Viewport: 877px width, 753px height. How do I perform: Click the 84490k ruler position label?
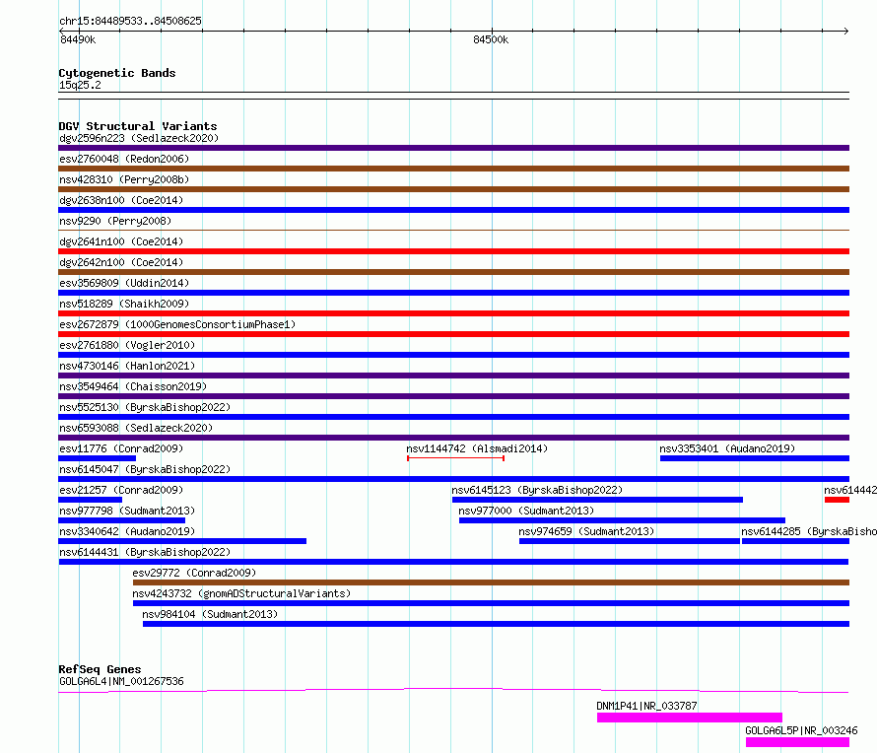[78, 39]
